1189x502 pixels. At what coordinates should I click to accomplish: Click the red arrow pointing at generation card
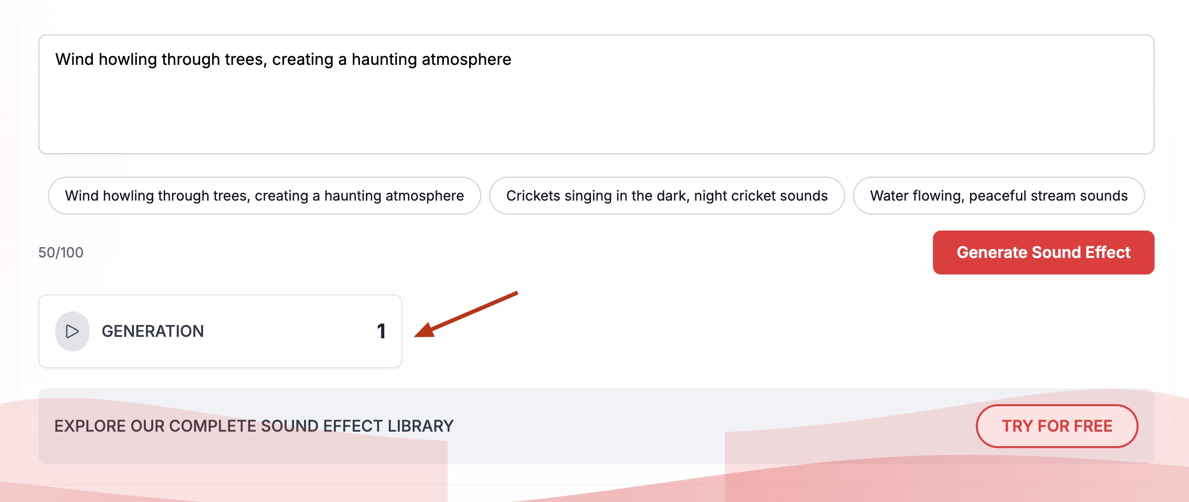tap(466, 314)
